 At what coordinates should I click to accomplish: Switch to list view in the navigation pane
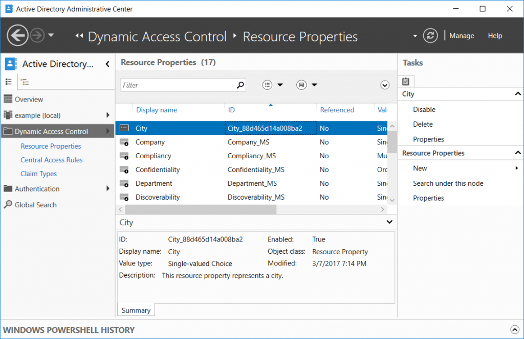tap(9, 81)
